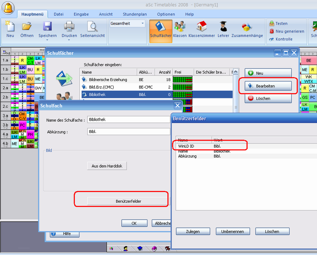The height and width of the screenshot is (255, 317).
Task: Click Löschen in Benützerfelder dialog
Action: click(272, 231)
